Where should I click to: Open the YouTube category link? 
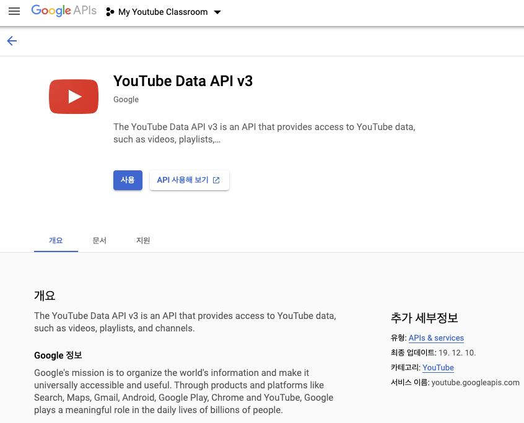click(438, 367)
